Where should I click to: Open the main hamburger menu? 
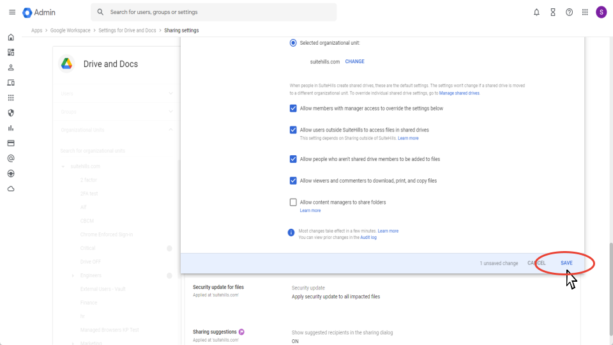coord(12,12)
